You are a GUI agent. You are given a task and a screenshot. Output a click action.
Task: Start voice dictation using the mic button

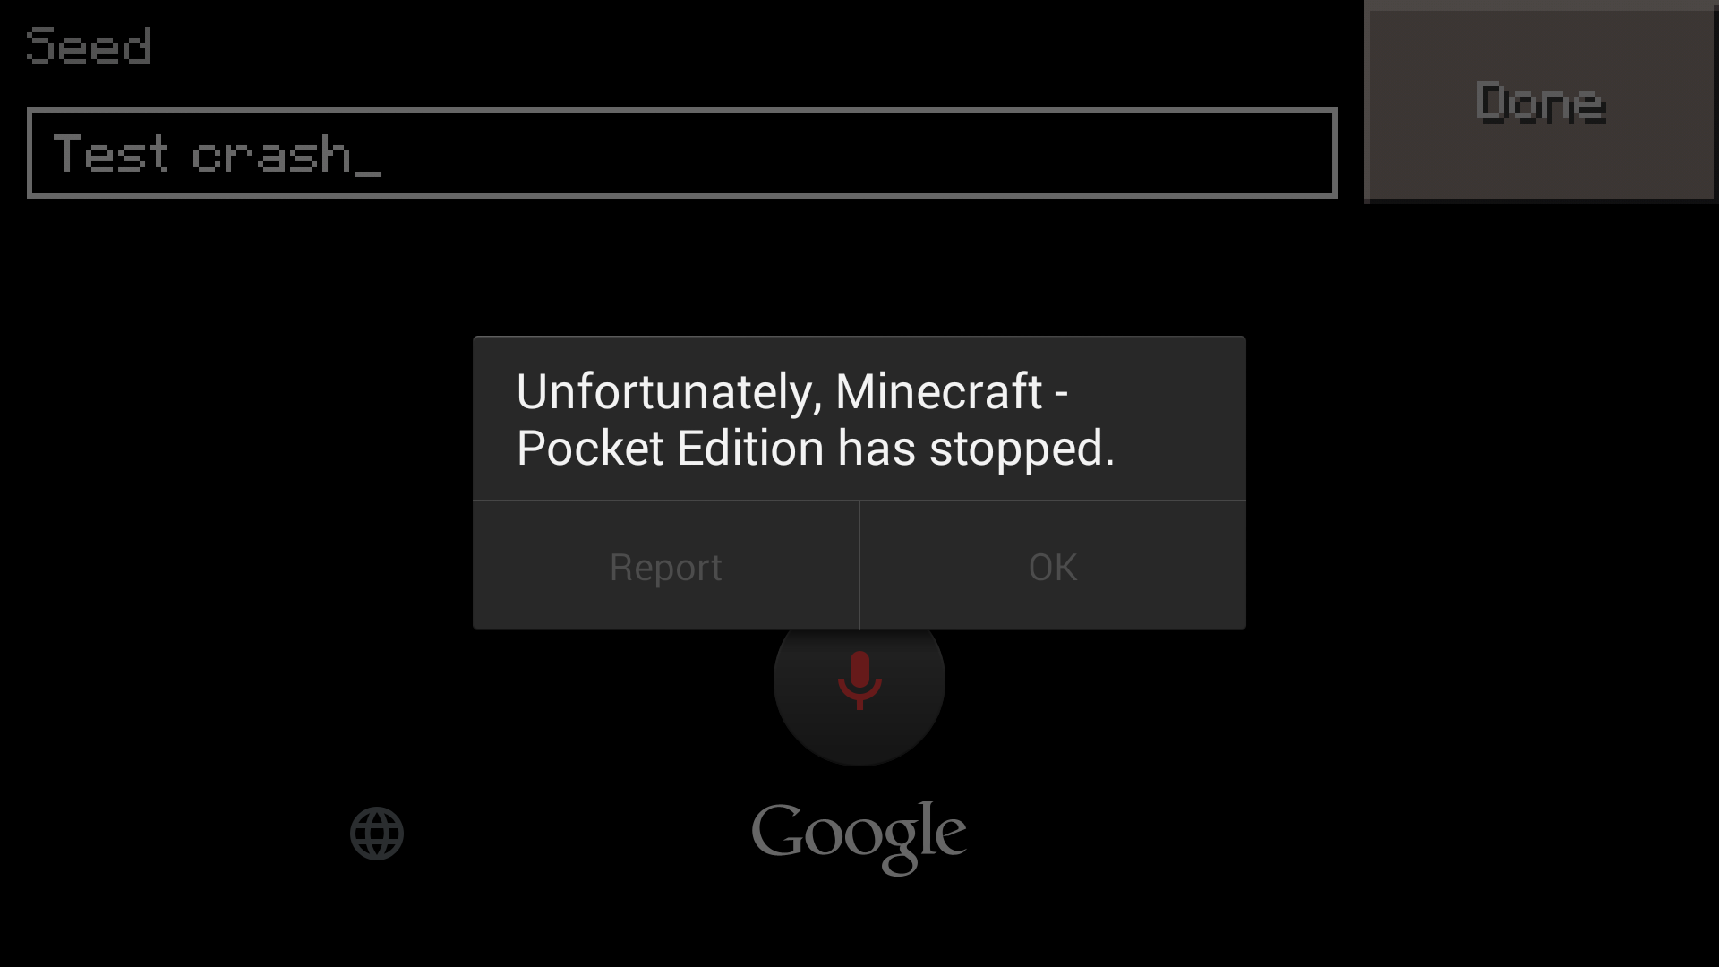point(859,680)
